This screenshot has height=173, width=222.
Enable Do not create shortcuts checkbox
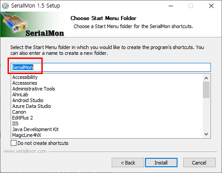click(13, 143)
